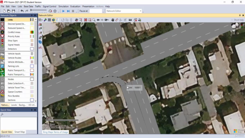
Task: Open the Evaluation menu
Action: coord(75,7)
